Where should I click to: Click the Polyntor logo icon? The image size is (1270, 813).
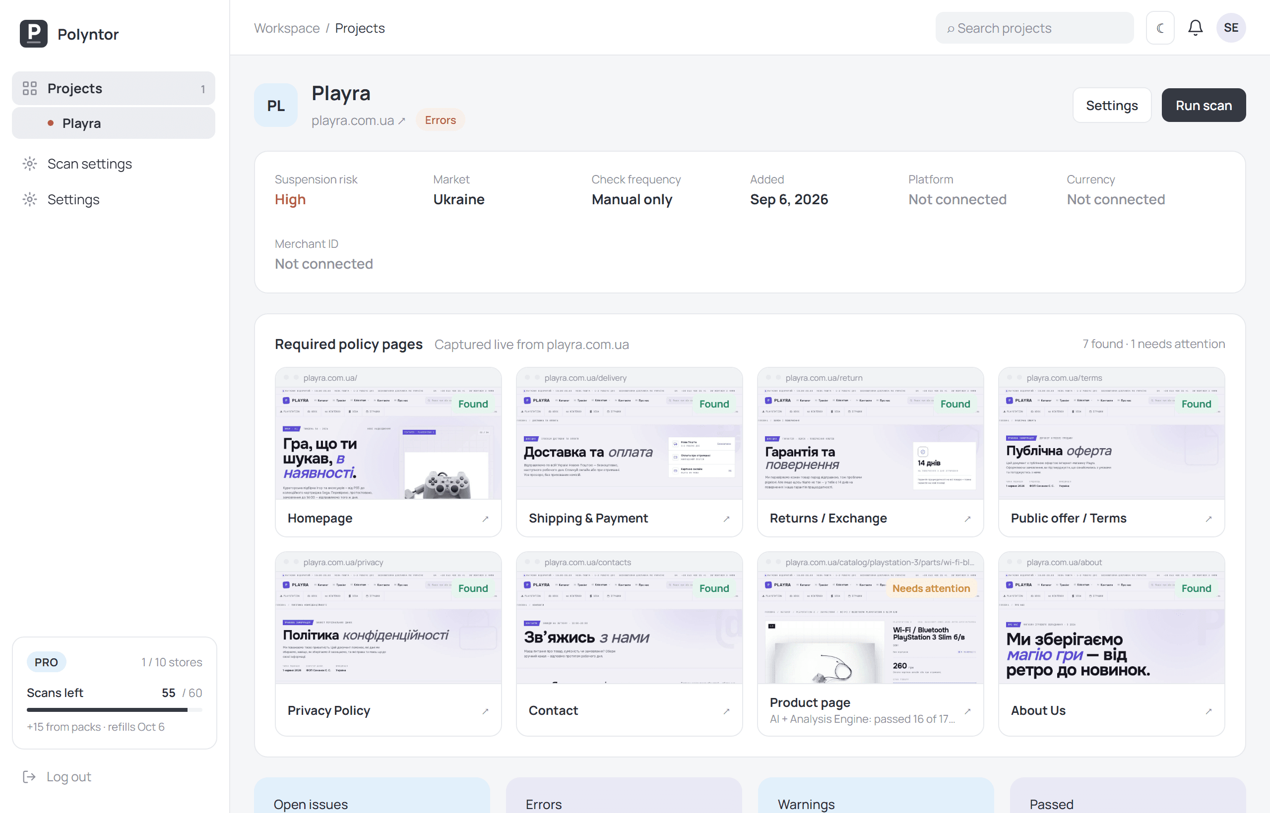(x=33, y=34)
